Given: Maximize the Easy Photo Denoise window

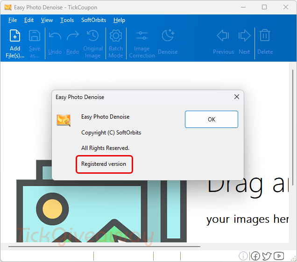Looking at the screenshot, I should [x=264, y=7].
